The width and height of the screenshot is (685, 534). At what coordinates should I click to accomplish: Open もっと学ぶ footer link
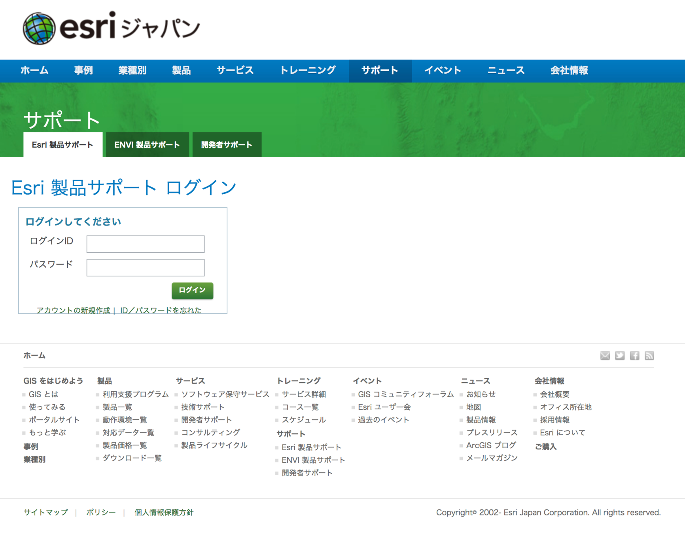tap(47, 432)
